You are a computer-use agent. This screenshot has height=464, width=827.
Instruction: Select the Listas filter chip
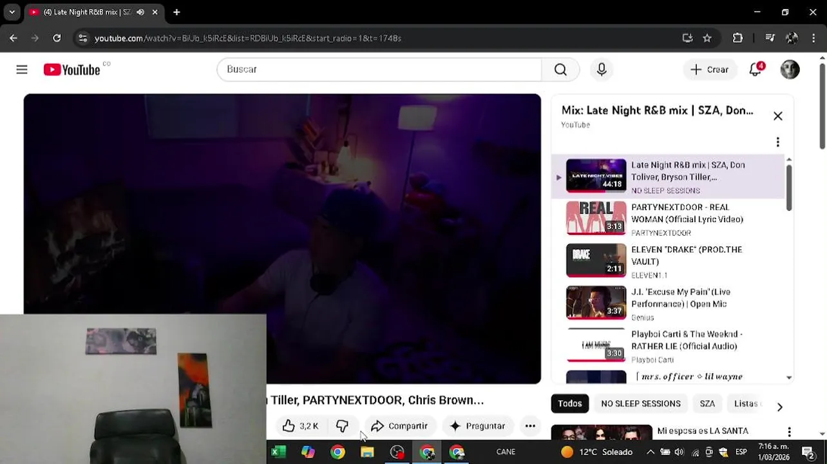[x=747, y=403]
